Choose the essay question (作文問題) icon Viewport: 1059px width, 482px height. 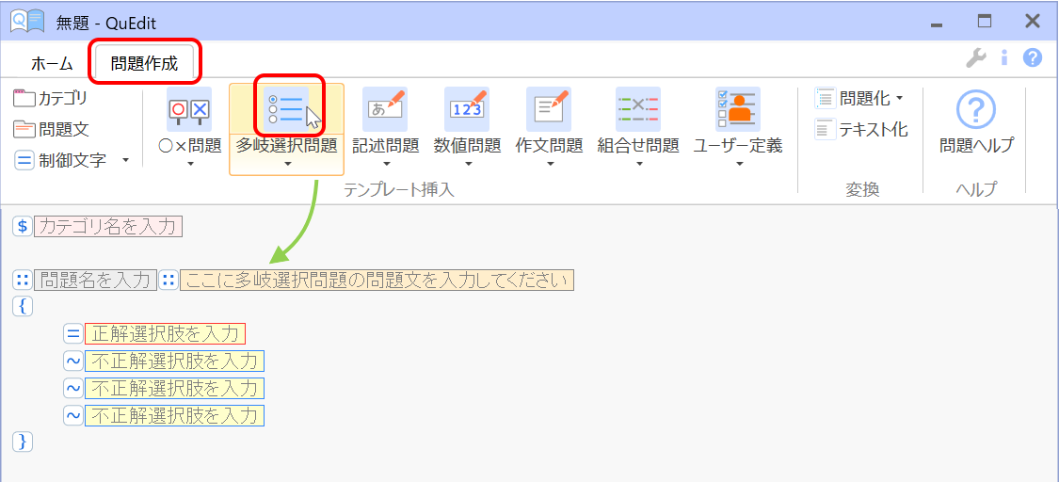tap(549, 109)
